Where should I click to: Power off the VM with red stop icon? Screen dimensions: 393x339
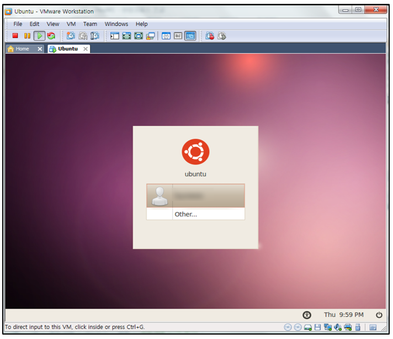[x=15, y=36]
